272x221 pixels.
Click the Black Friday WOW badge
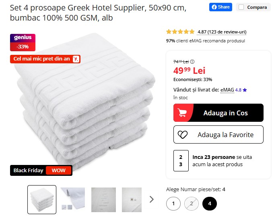41,171
